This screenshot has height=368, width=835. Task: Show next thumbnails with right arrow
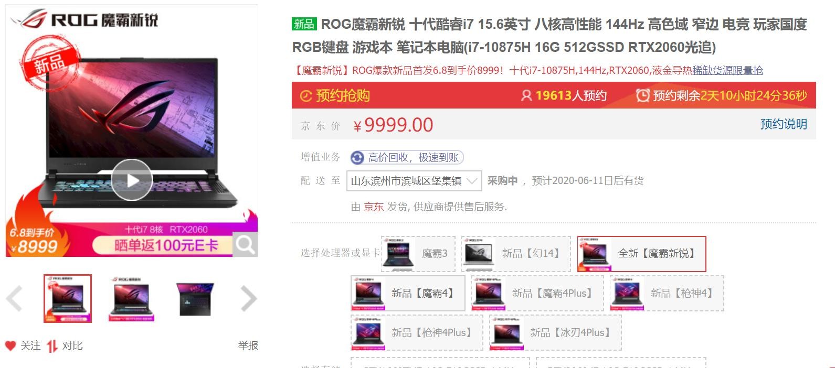point(248,299)
